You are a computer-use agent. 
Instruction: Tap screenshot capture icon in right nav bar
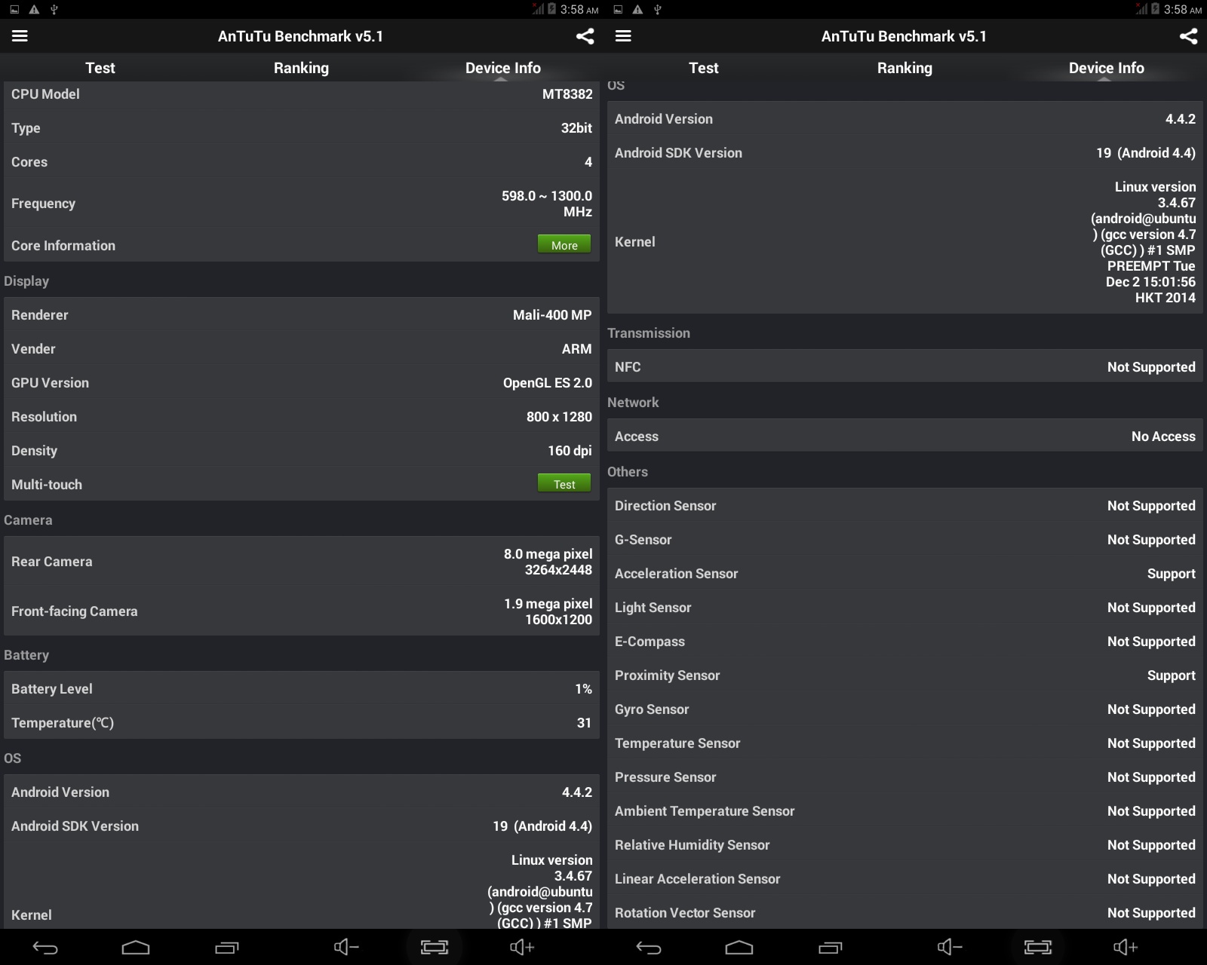(x=1038, y=948)
